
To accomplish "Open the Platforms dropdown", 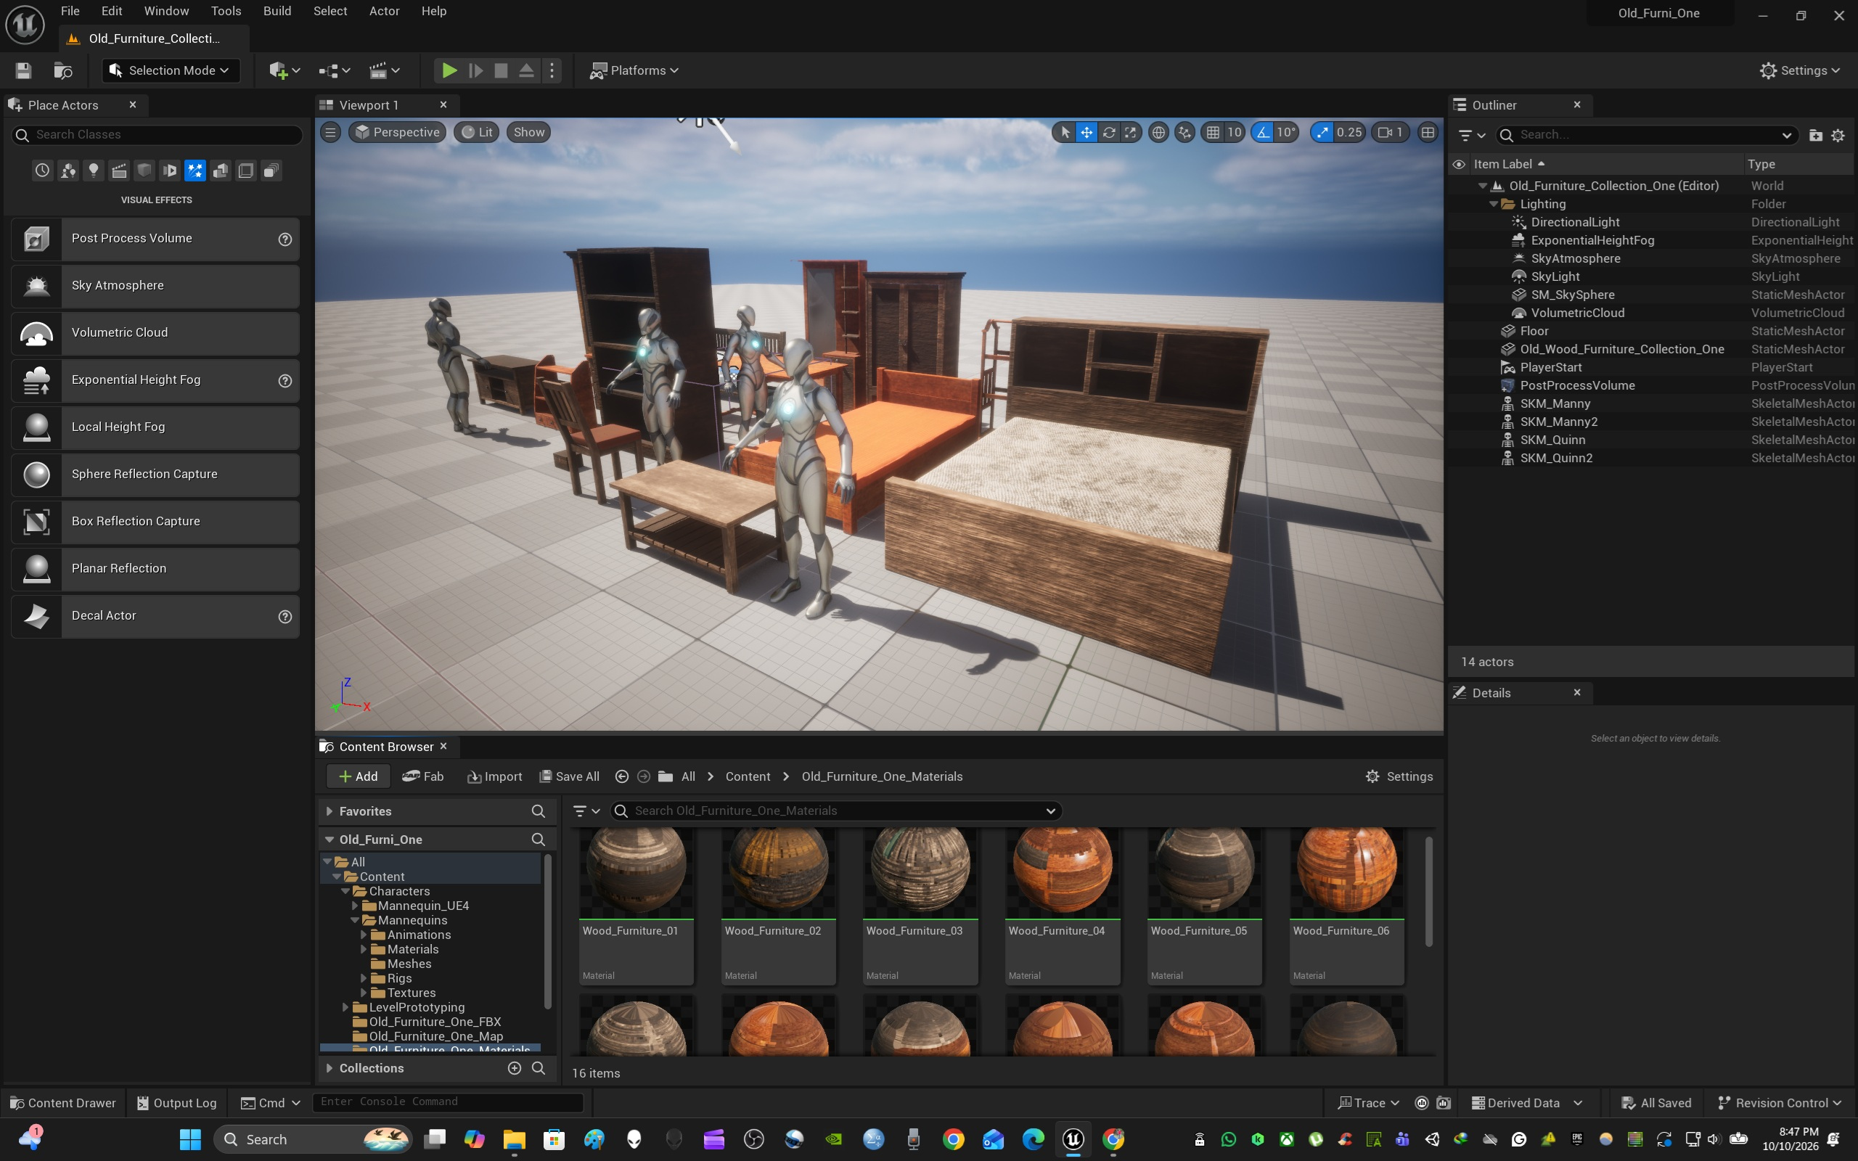I will [634, 70].
